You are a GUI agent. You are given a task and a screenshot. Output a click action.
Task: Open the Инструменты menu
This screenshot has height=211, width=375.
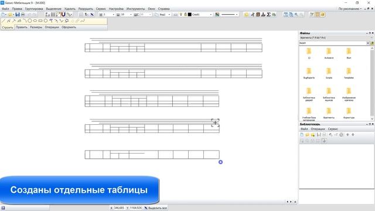[x=135, y=9]
